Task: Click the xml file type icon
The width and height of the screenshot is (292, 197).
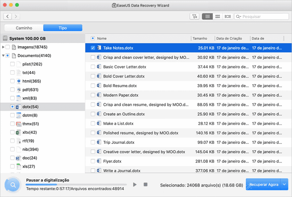Action: point(19,98)
